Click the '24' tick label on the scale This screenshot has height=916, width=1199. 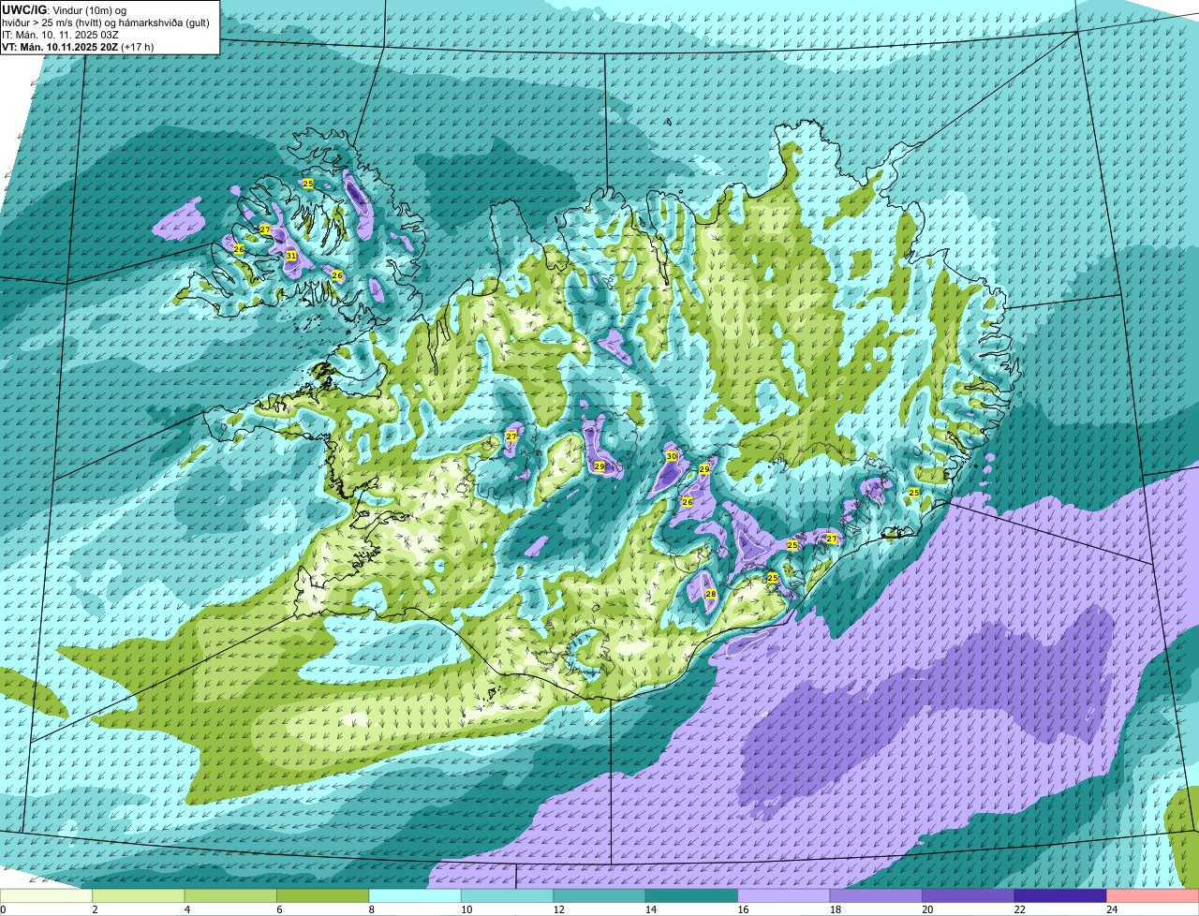(x=1111, y=909)
